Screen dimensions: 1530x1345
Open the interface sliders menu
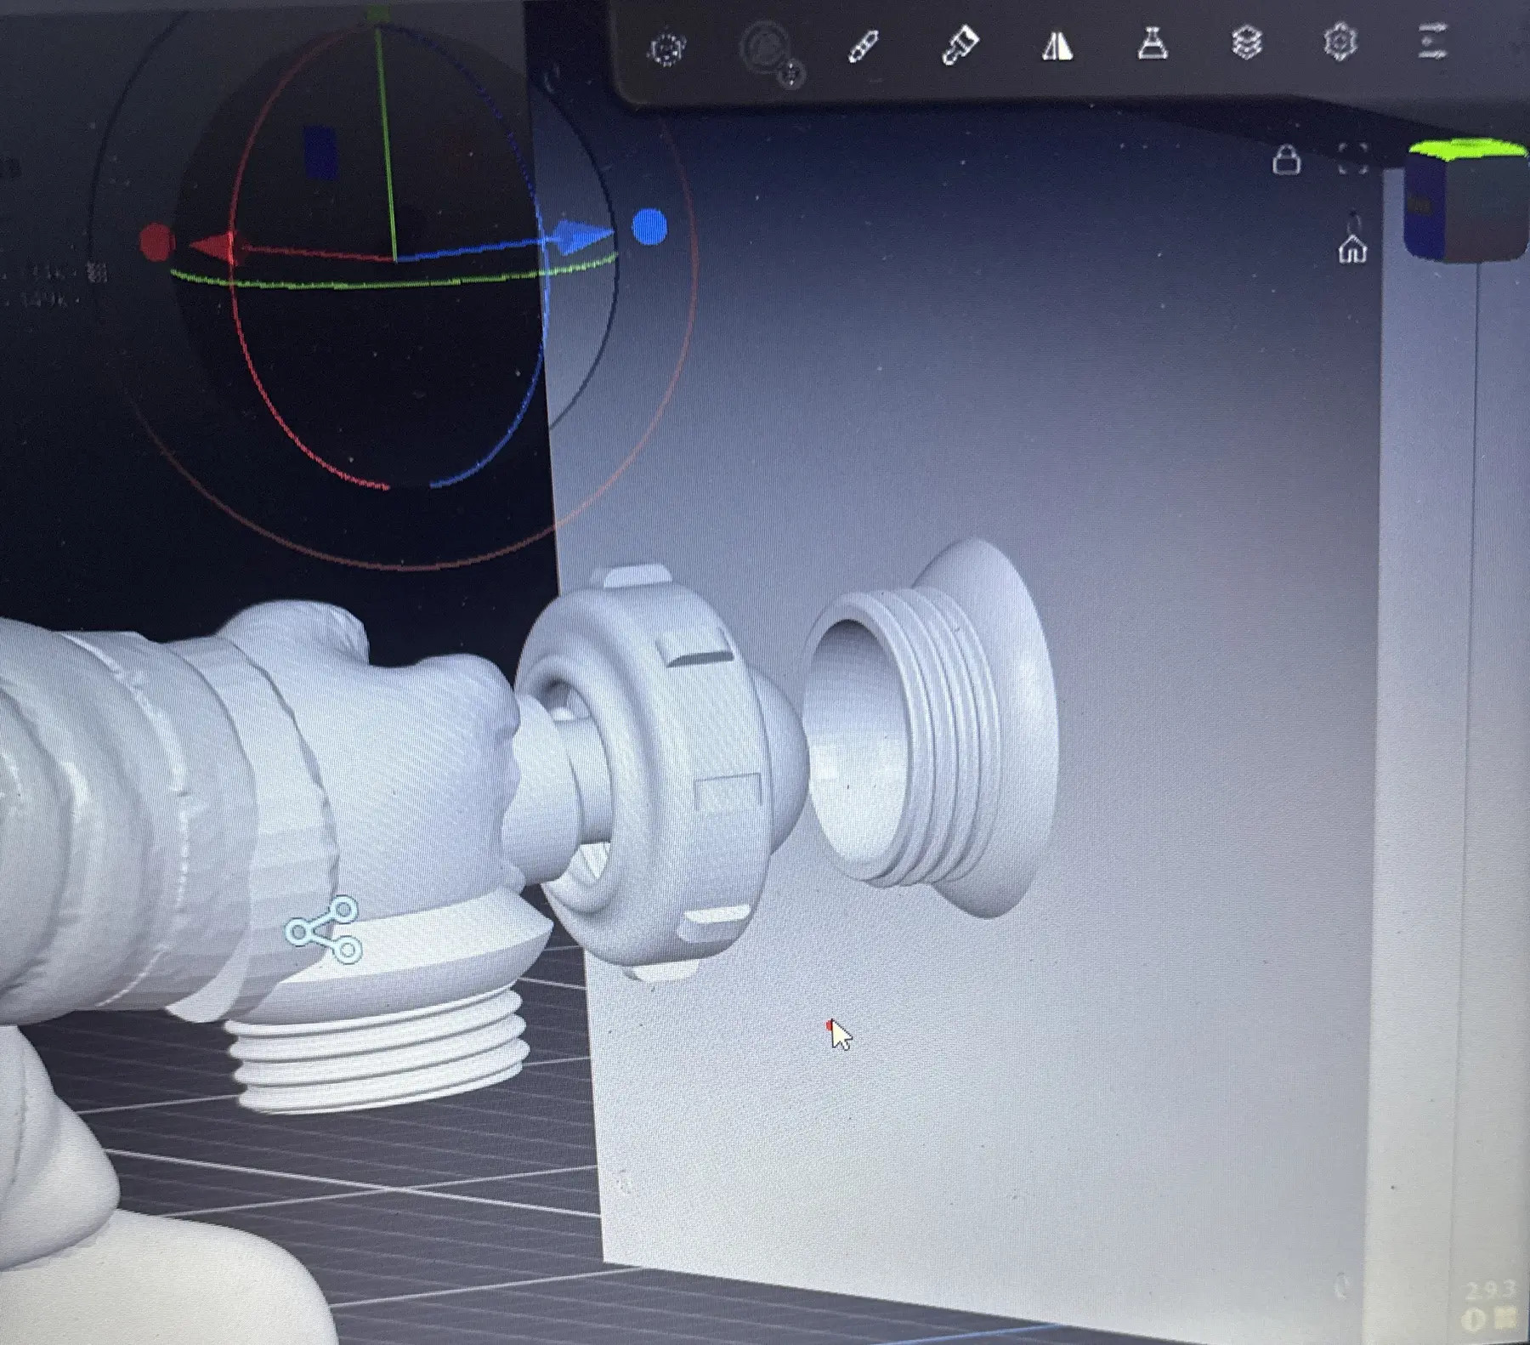click(x=1432, y=42)
